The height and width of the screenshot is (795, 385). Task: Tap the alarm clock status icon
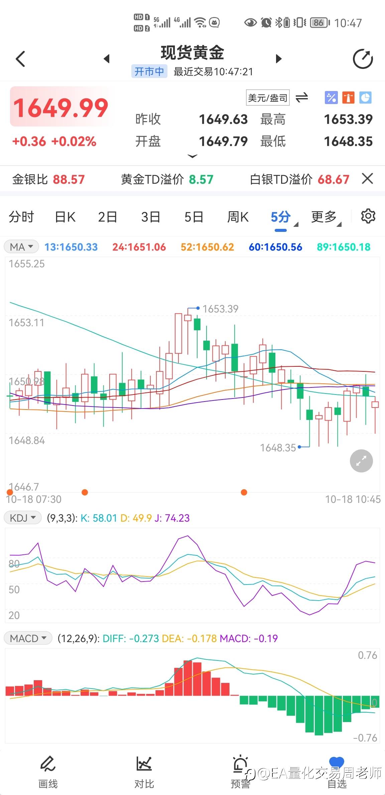click(x=266, y=22)
